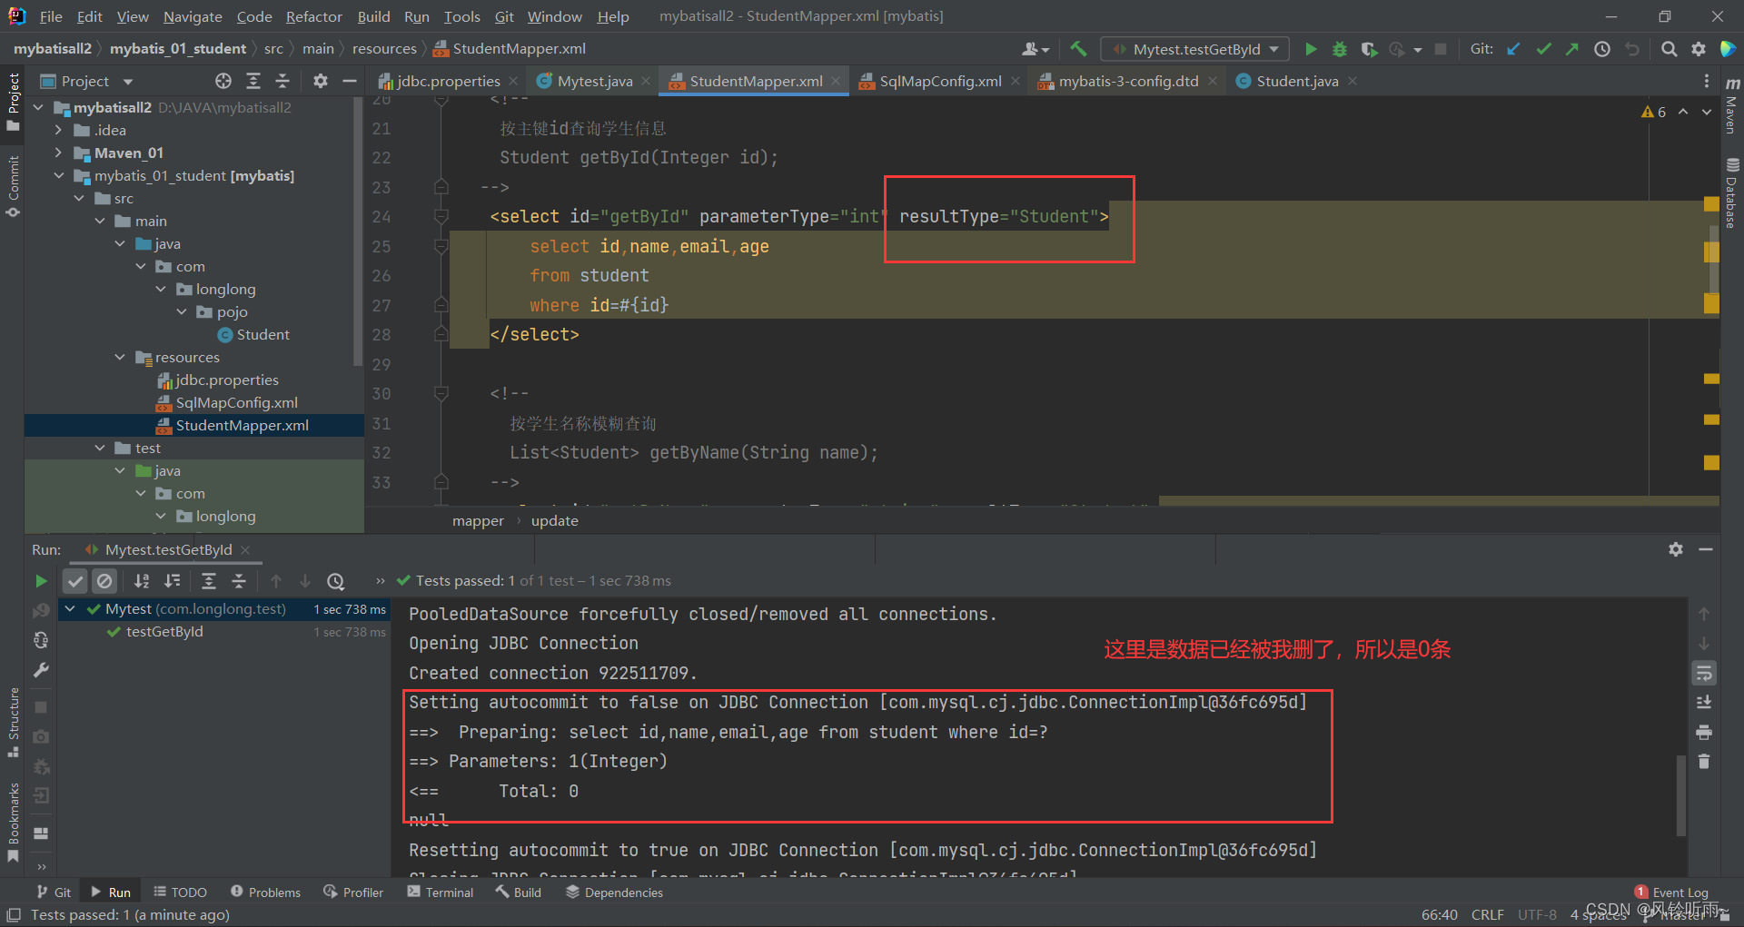This screenshot has height=927, width=1744.
Task: Toggle show ignored tests in the Run panel
Action: (x=105, y=581)
